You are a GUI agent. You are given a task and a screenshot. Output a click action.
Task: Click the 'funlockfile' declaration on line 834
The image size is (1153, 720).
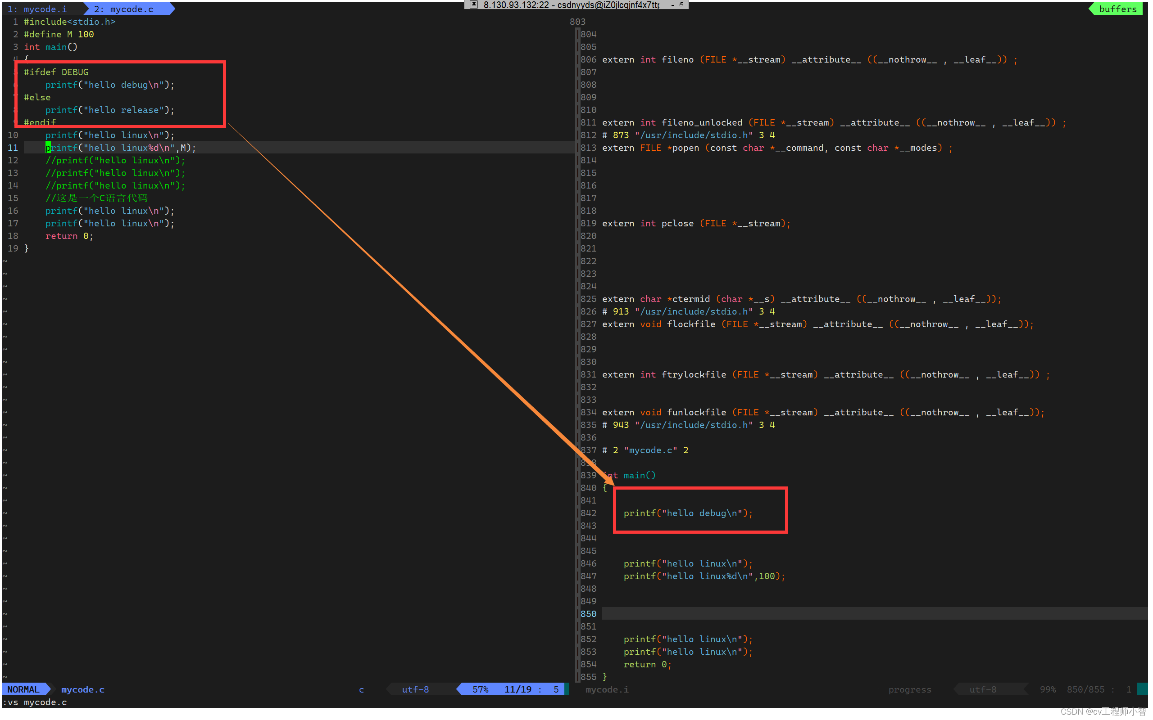[x=823, y=412]
